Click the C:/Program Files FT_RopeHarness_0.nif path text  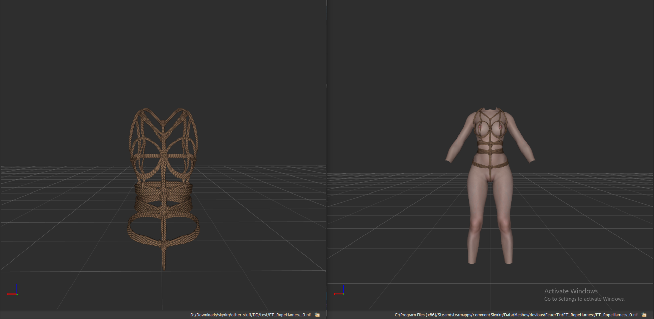click(516, 315)
